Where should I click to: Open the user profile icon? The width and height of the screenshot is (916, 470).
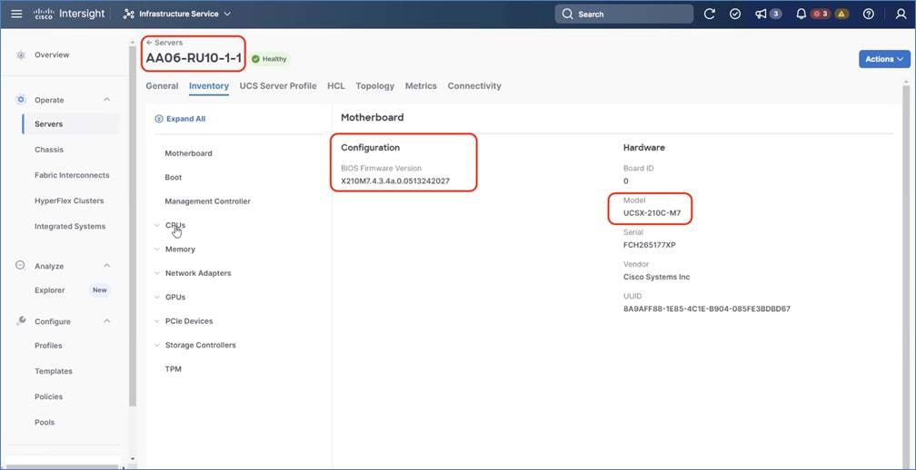(901, 14)
